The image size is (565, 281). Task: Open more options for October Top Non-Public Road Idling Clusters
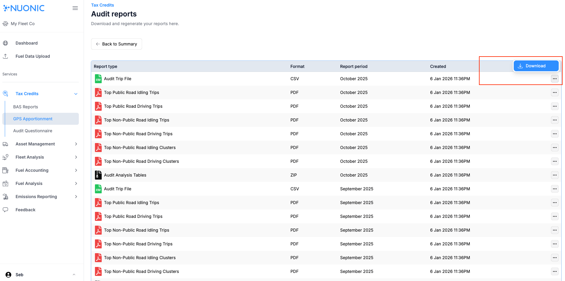point(555,148)
